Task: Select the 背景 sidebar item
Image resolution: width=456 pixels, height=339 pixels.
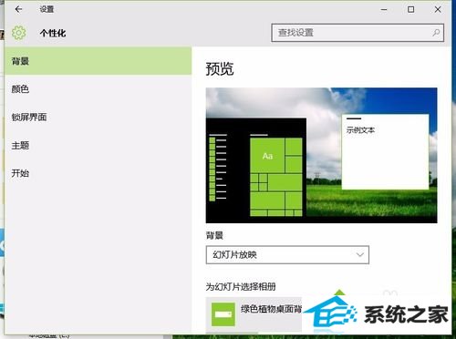Action: pyautogui.click(x=98, y=61)
